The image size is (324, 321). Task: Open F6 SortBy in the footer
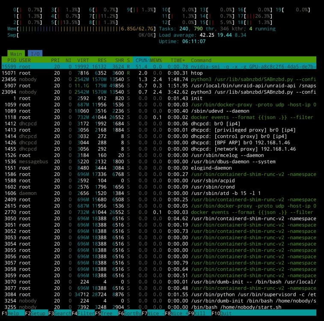click(x=130, y=313)
